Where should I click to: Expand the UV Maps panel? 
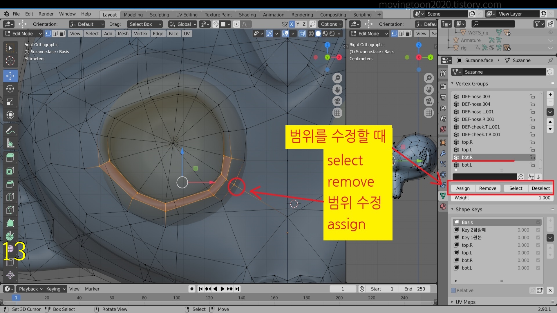click(x=452, y=302)
